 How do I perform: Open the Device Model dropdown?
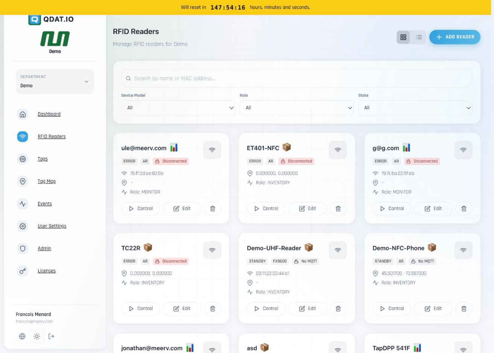tap(178, 108)
